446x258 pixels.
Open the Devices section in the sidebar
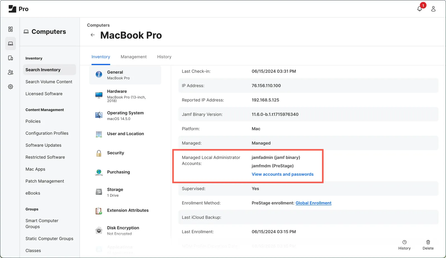10,58
